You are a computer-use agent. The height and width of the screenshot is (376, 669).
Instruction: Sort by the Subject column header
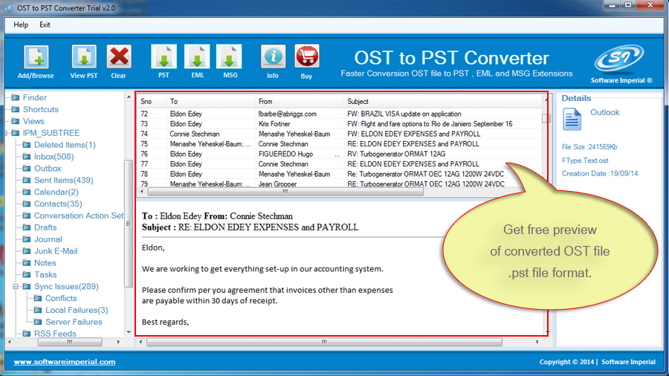442,102
